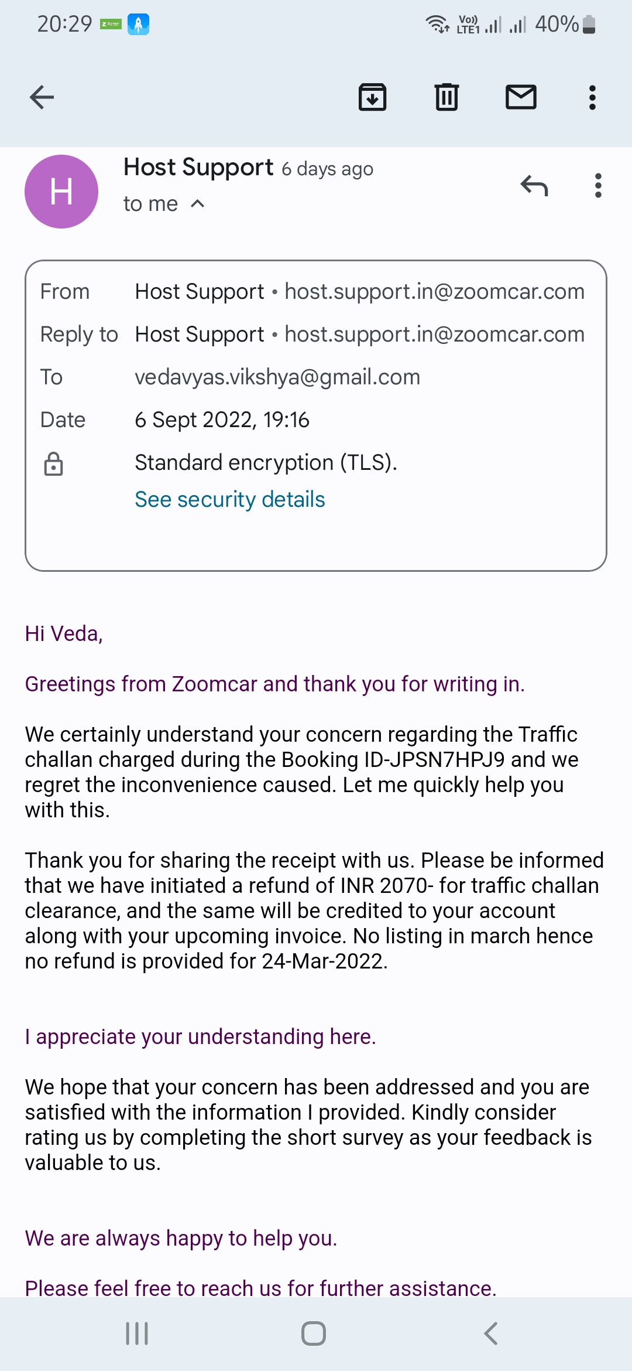632x1371 pixels.
Task: Reply to Host Support message
Action: tap(534, 186)
